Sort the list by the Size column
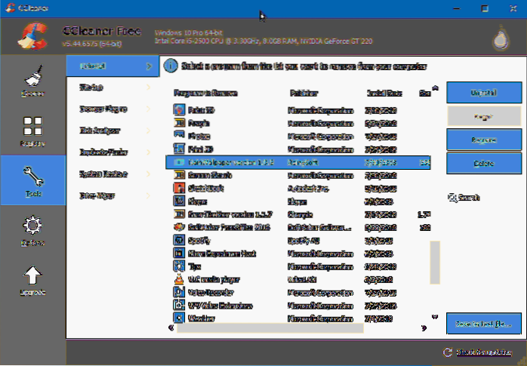Image resolution: width=527 pixels, height=366 pixels. [424, 93]
